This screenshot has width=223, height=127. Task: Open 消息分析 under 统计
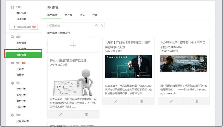click(21, 101)
